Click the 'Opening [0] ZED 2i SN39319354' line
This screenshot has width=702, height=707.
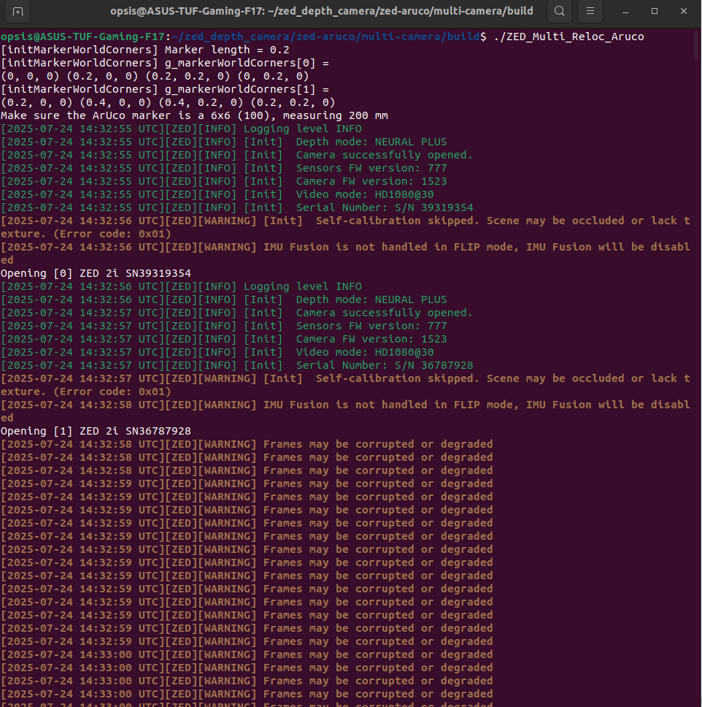(x=96, y=273)
